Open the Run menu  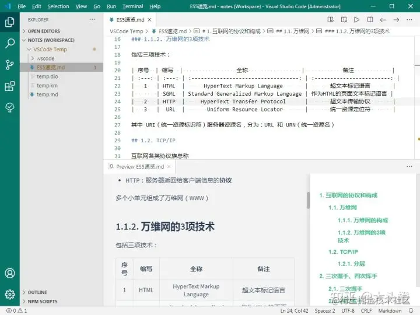[111, 6]
